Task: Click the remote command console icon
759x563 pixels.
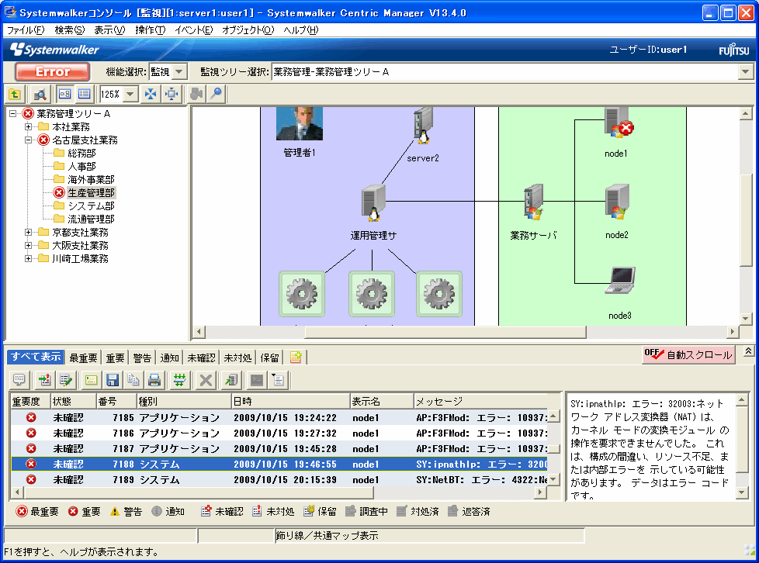Action: [257, 380]
